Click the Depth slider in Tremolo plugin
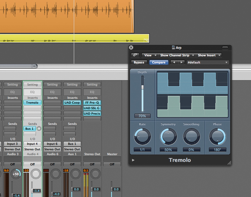Screen dimensions: 251x197 (x=143, y=94)
